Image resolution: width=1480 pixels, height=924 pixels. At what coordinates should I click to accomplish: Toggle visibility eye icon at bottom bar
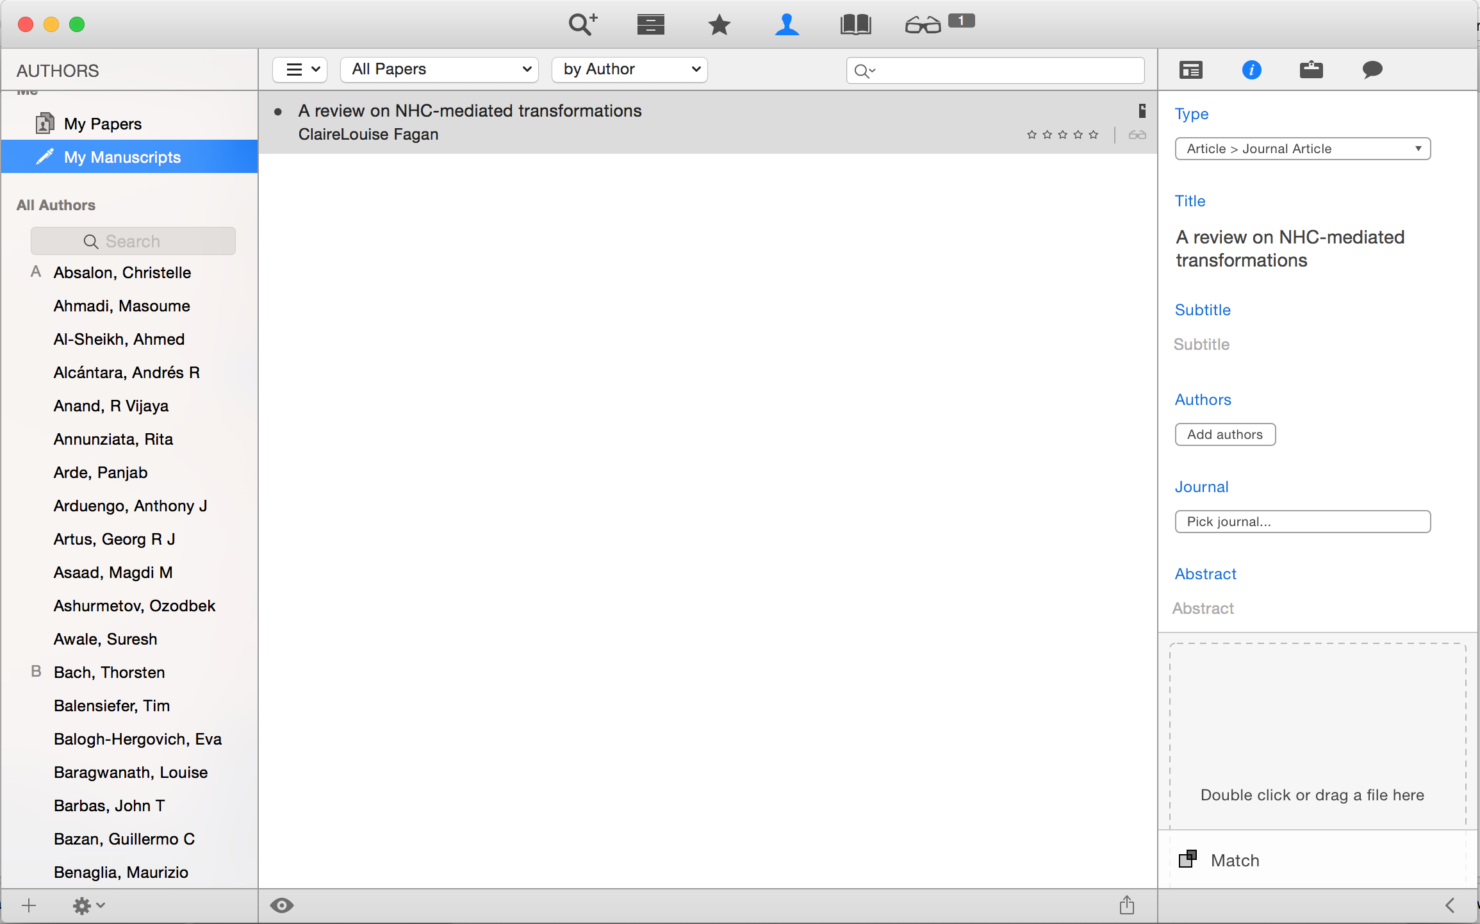click(282, 906)
